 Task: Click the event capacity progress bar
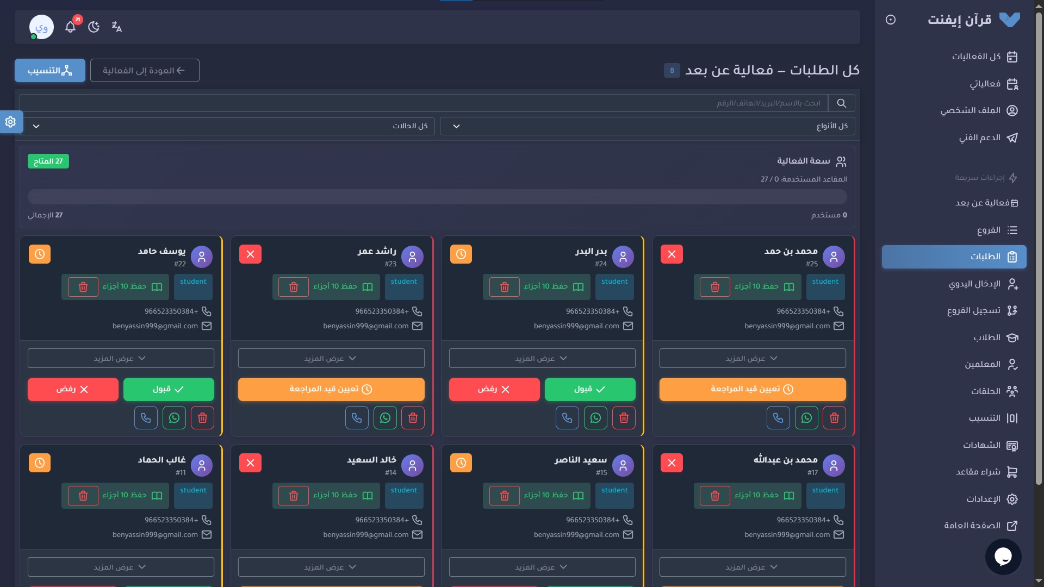437,197
